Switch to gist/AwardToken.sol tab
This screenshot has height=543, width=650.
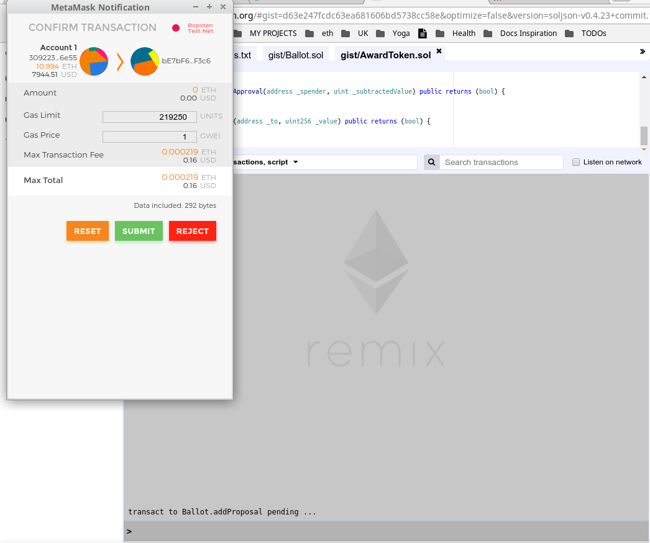coord(385,55)
